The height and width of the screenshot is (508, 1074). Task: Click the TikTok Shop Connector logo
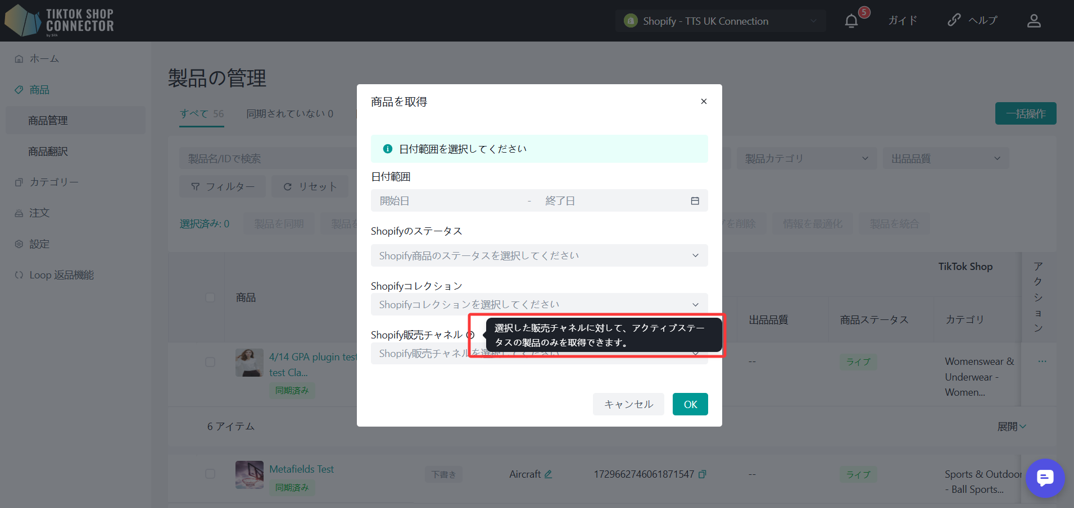(x=59, y=21)
